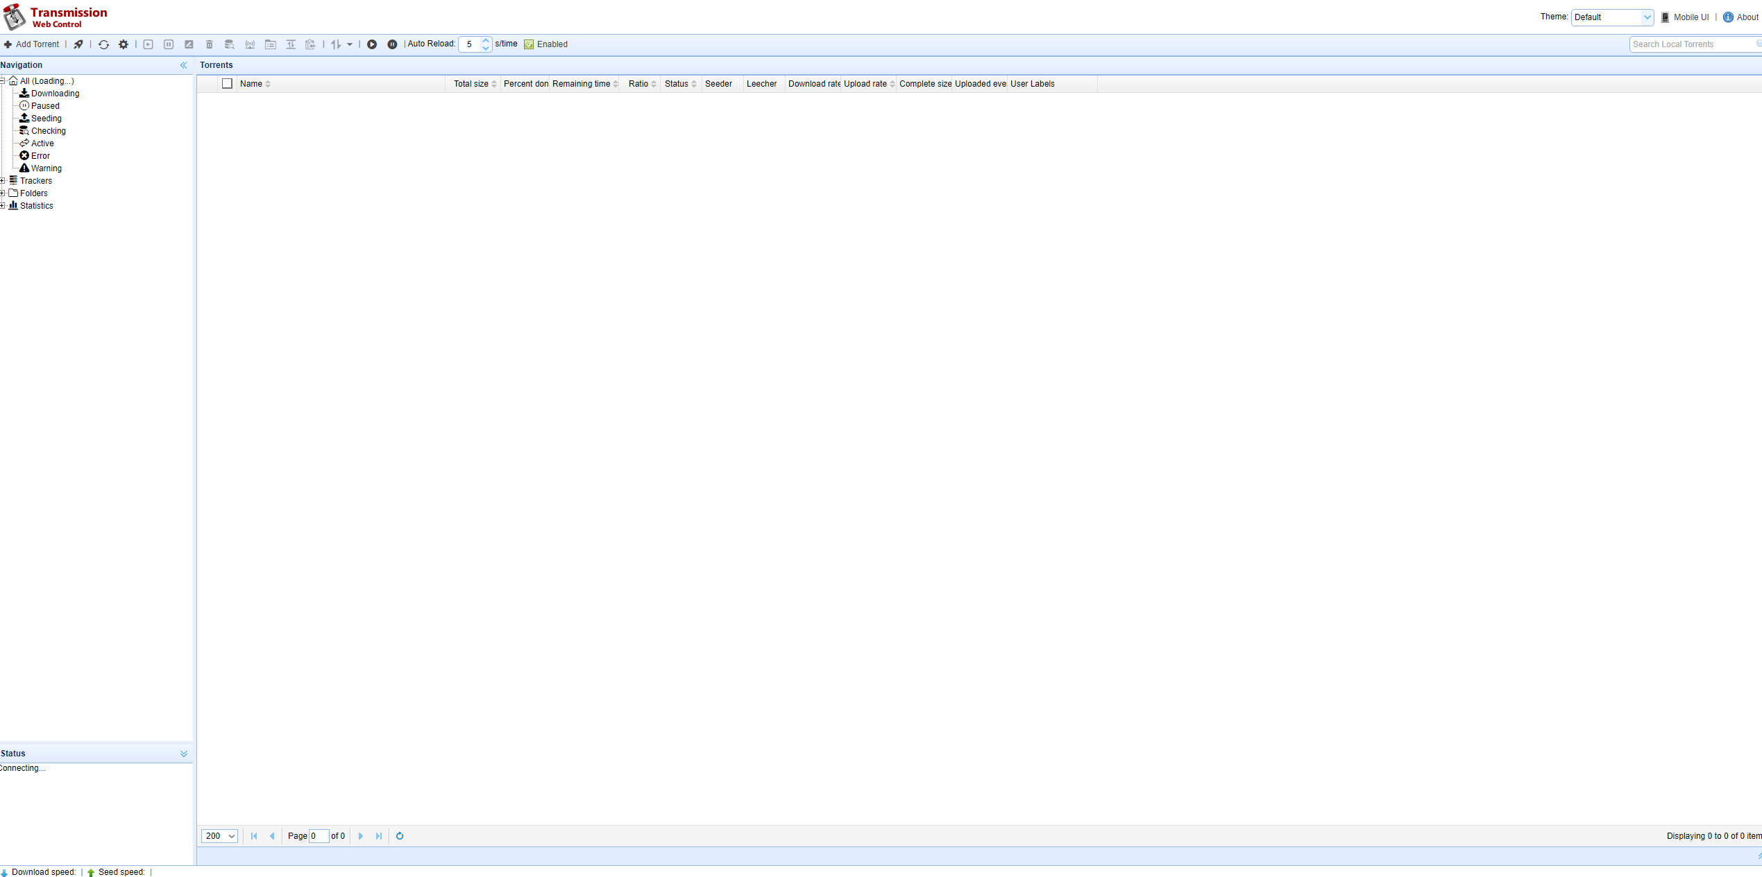Click the reannounce tracker antenna icon

[250, 44]
